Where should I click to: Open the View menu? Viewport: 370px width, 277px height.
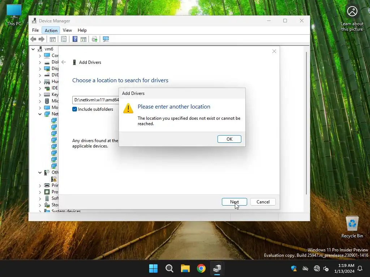pyautogui.click(x=67, y=30)
